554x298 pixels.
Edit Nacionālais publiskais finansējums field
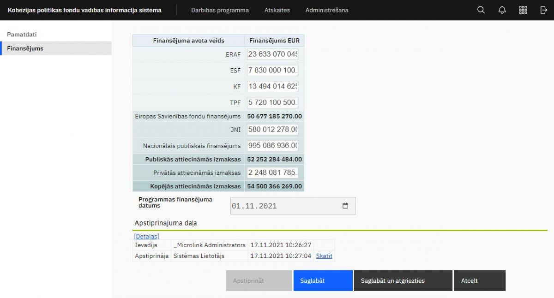(x=272, y=146)
